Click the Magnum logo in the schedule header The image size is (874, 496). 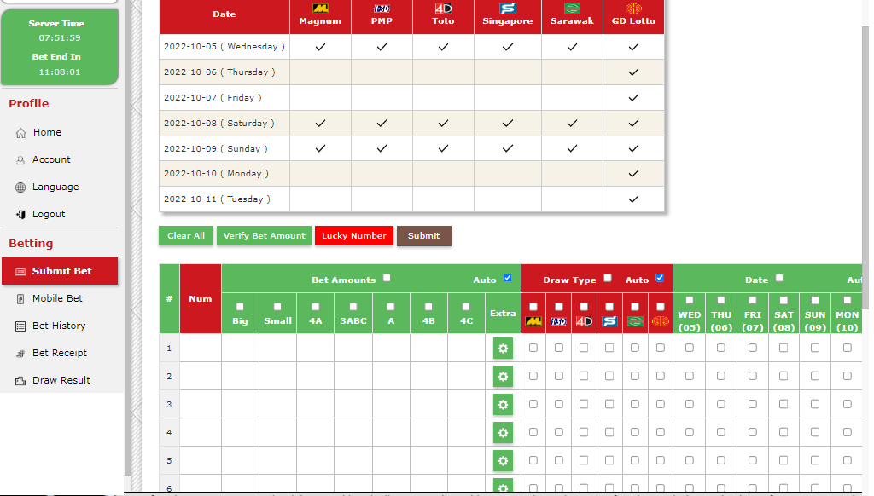tap(320, 9)
